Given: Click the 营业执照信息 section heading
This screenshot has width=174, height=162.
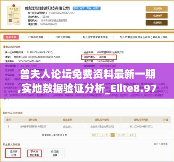Looking at the screenshot, I should [13, 47].
